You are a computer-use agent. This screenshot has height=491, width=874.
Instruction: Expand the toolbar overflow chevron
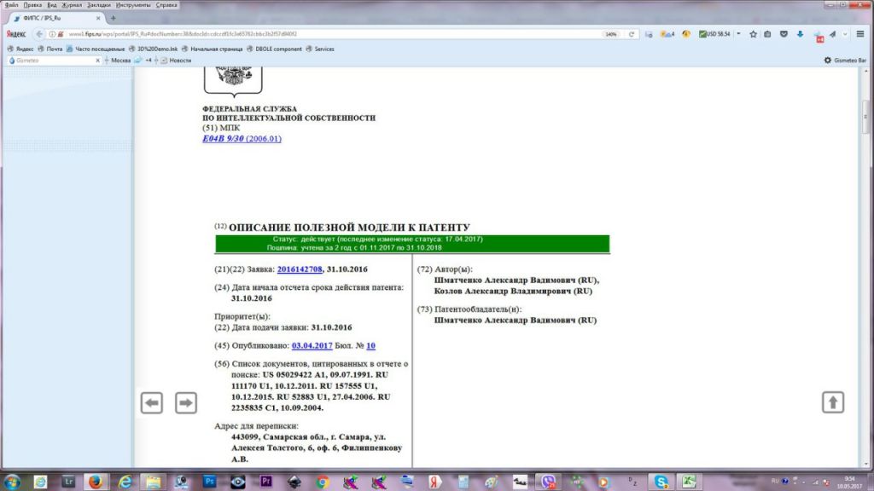coord(846,34)
